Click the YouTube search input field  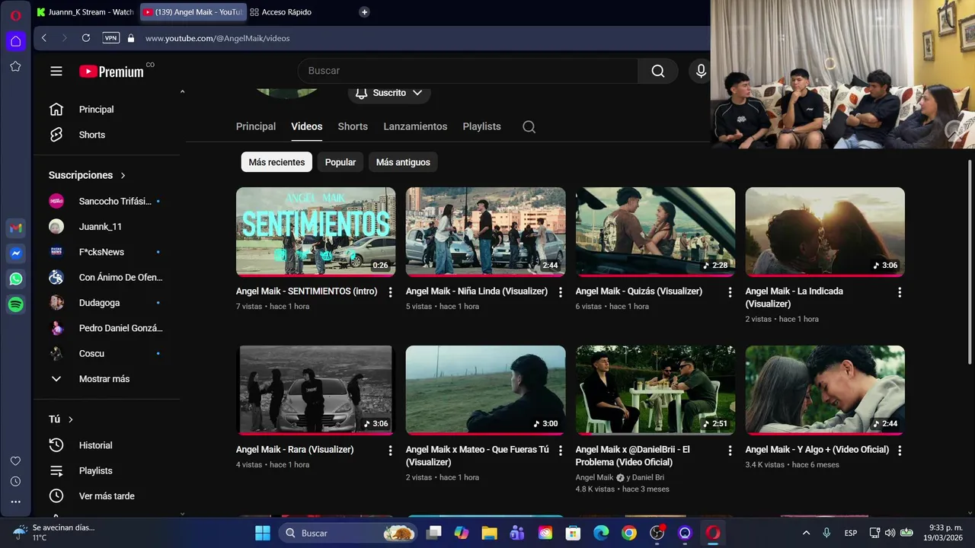468,71
